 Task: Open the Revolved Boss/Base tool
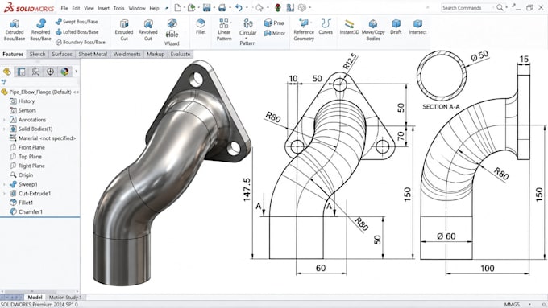(x=40, y=31)
